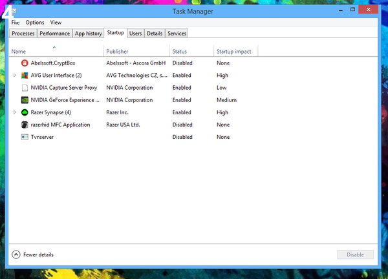Select the razerhid MFC Application icon

(25, 125)
